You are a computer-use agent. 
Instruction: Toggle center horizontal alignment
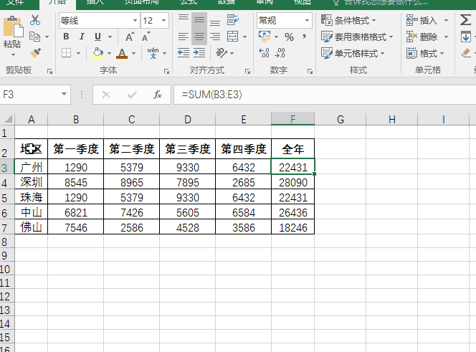(x=199, y=37)
